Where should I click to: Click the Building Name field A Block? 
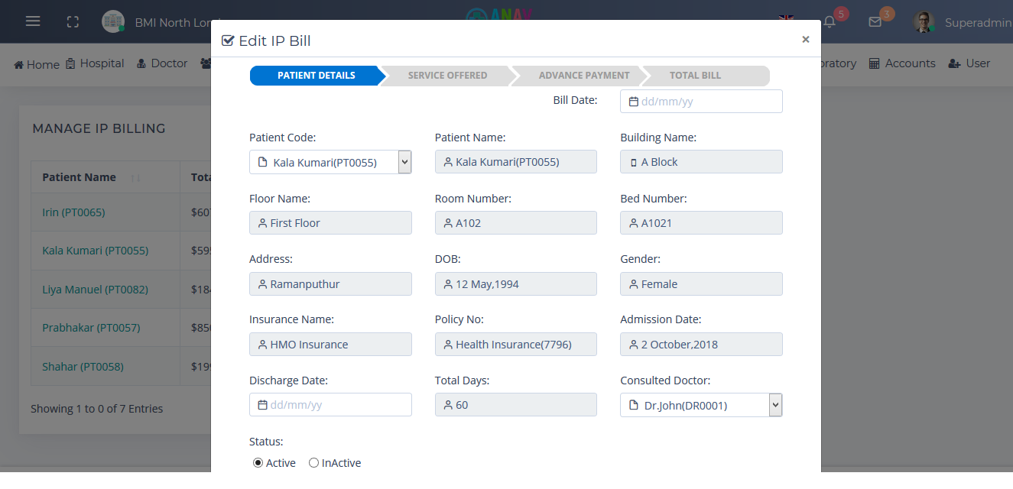tap(701, 161)
